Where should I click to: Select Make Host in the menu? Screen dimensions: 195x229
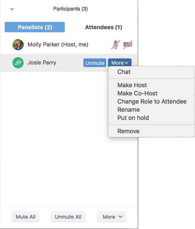tap(132, 85)
